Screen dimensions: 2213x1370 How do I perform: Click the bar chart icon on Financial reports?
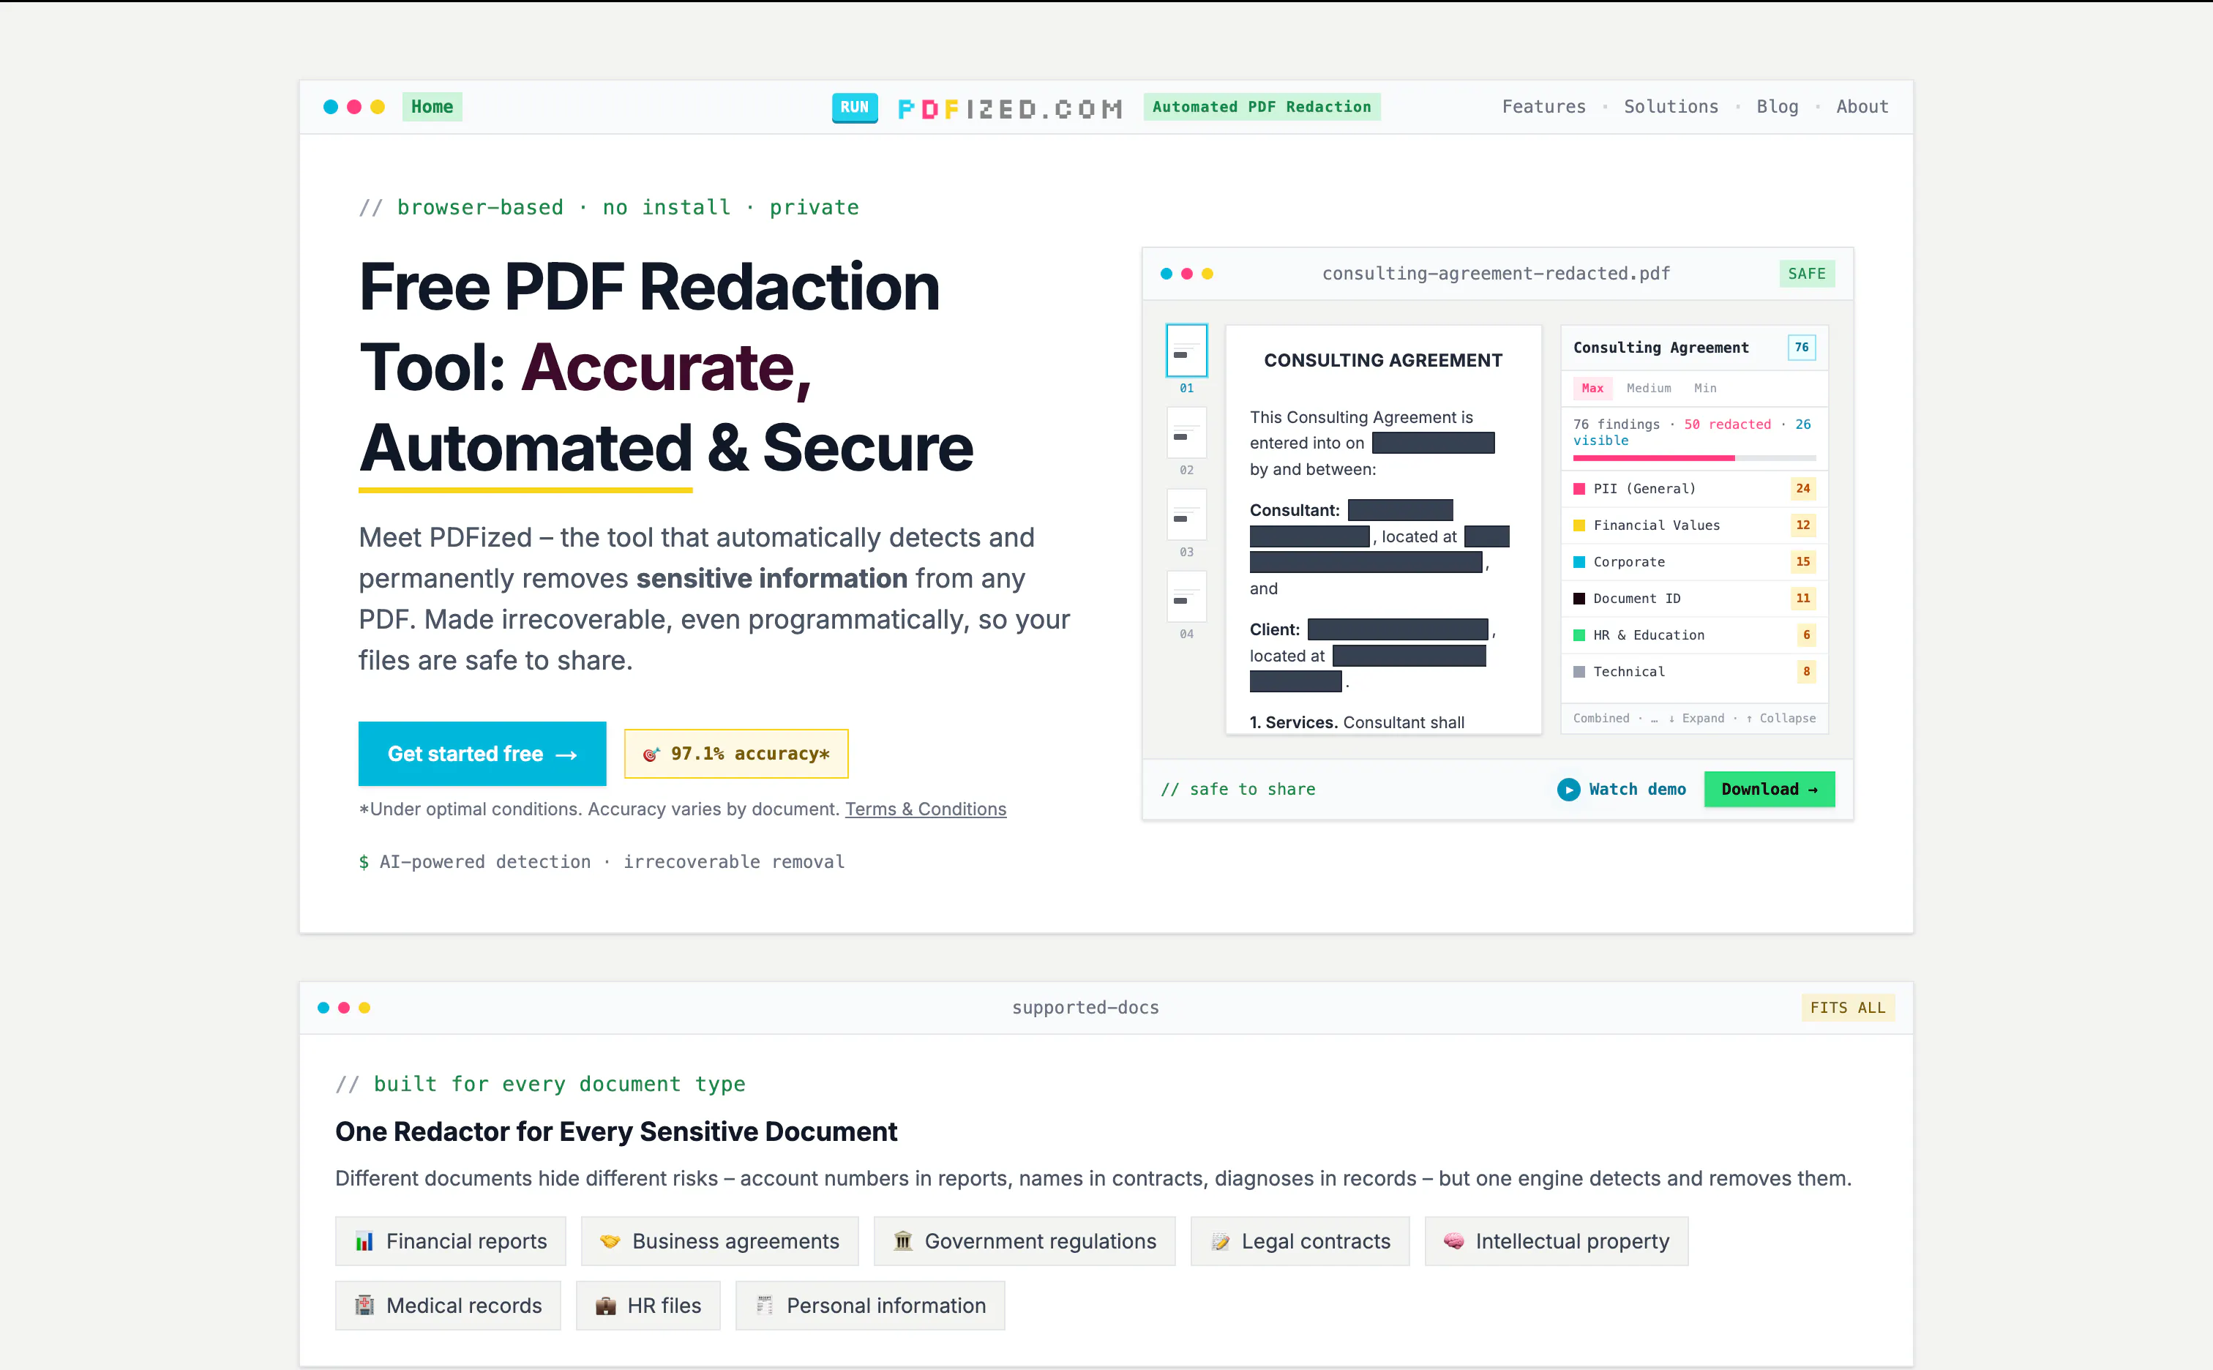(364, 1241)
